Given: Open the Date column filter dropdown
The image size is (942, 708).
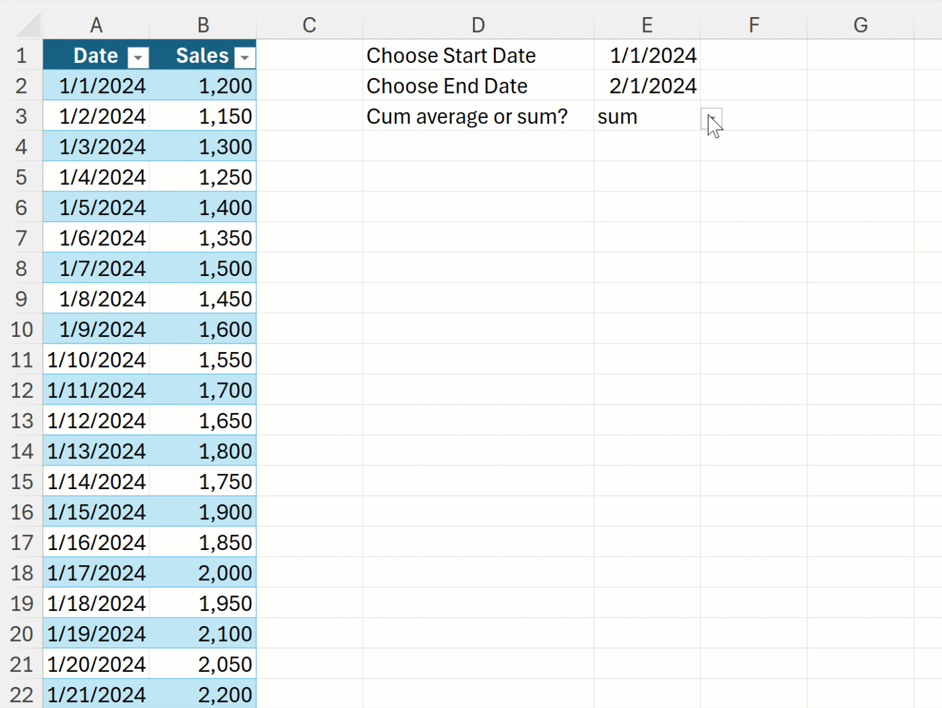Looking at the screenshot, I should coord(138,58).
